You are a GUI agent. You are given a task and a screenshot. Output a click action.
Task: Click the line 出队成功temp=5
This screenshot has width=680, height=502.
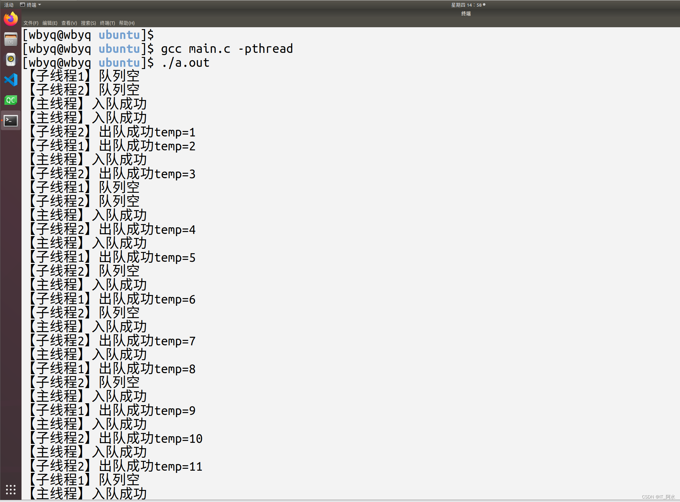pos(112,257)
